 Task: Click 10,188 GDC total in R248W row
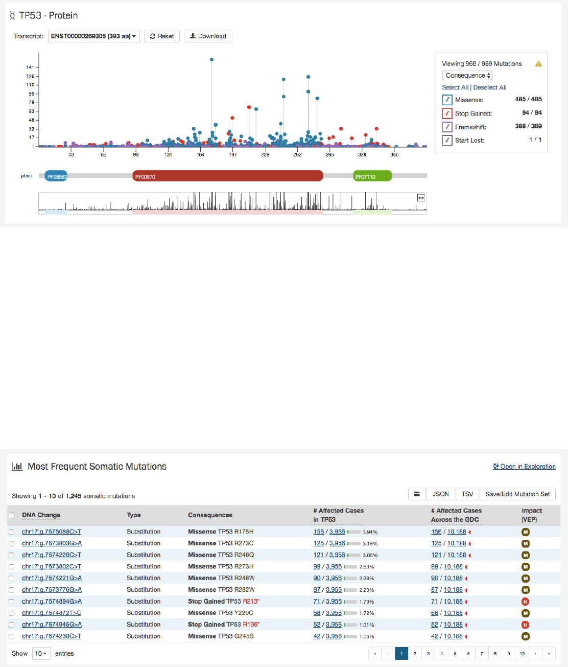tap(453, 579)
